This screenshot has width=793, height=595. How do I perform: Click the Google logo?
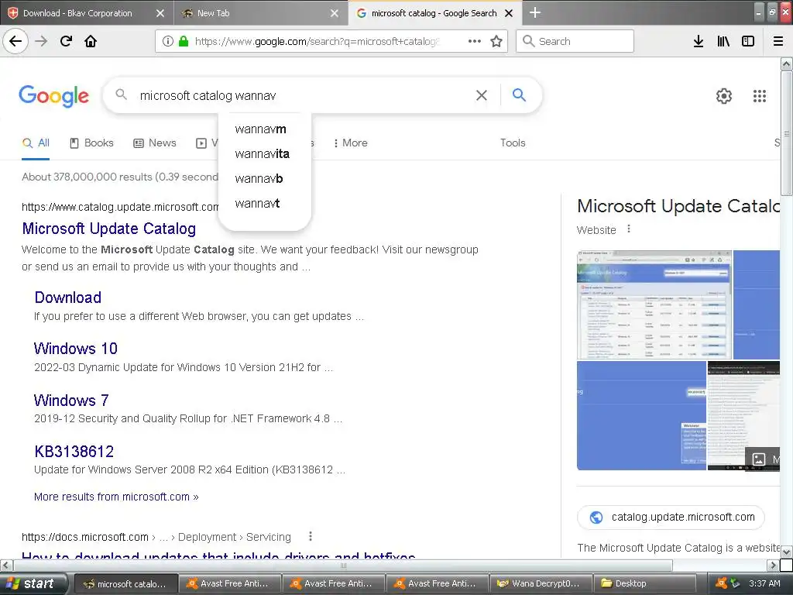click(53, 95)
